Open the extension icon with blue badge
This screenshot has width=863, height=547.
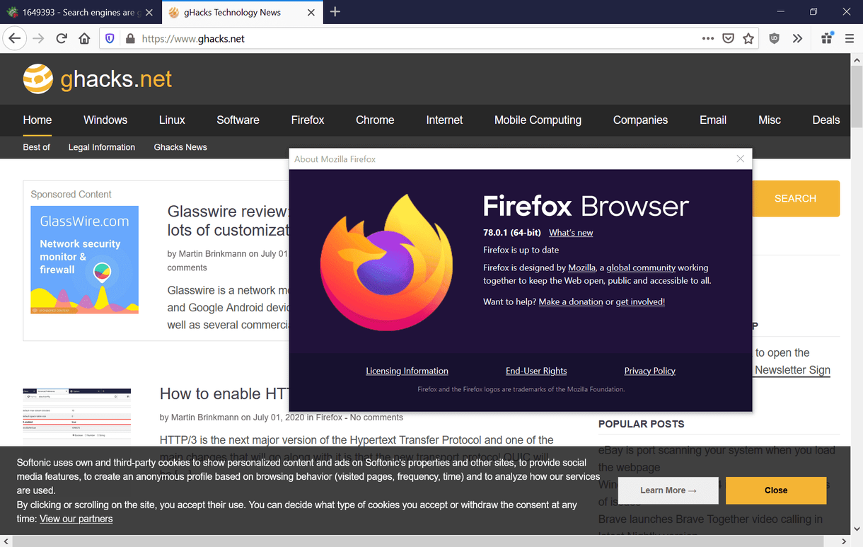[x=827, y=38]
